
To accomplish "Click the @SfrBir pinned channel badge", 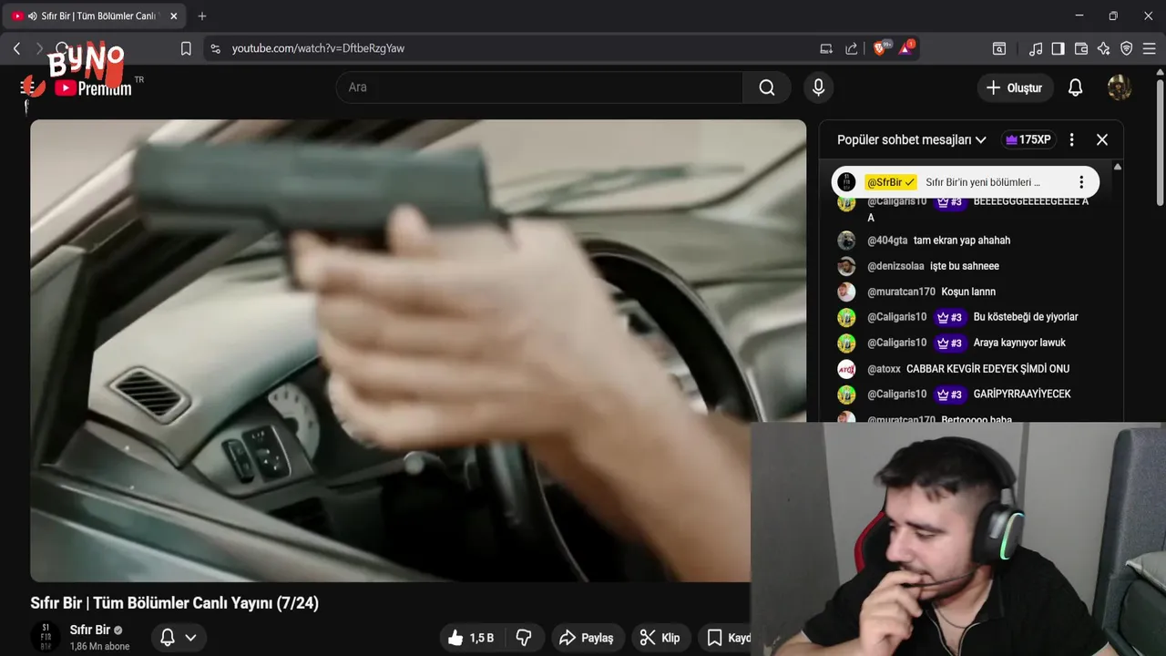I will (890, 182).
